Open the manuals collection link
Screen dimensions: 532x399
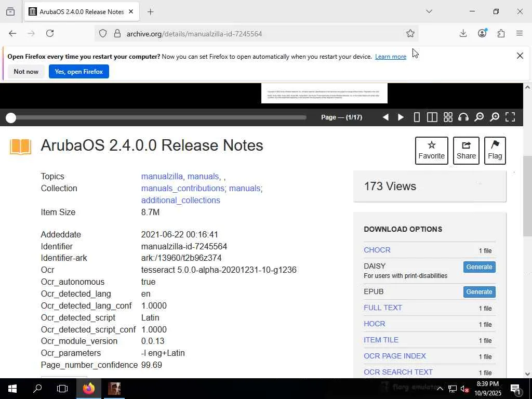click(x=245, y=188)
